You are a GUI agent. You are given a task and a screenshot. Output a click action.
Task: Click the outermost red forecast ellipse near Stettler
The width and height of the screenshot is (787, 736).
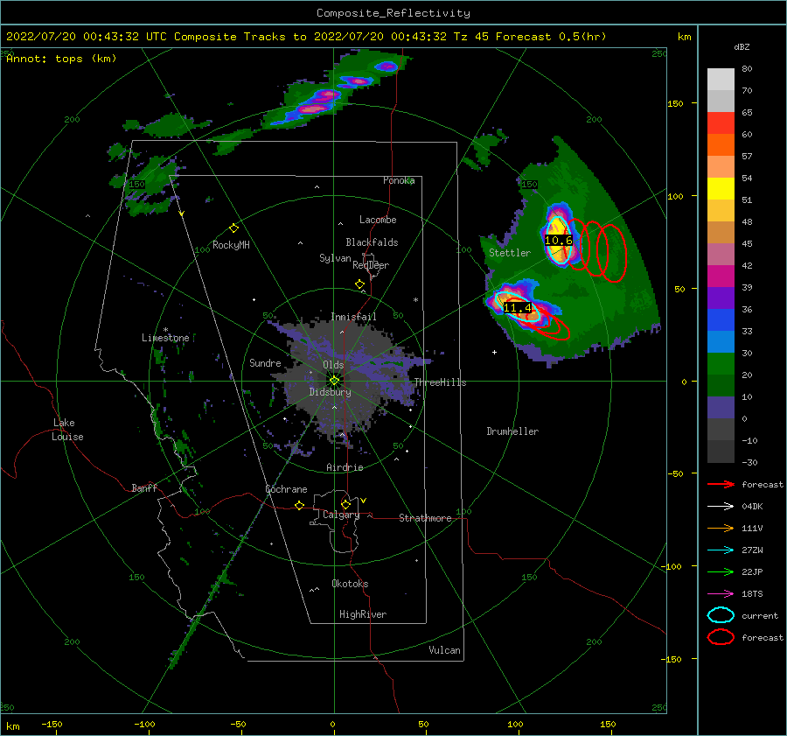coord(612,252)
